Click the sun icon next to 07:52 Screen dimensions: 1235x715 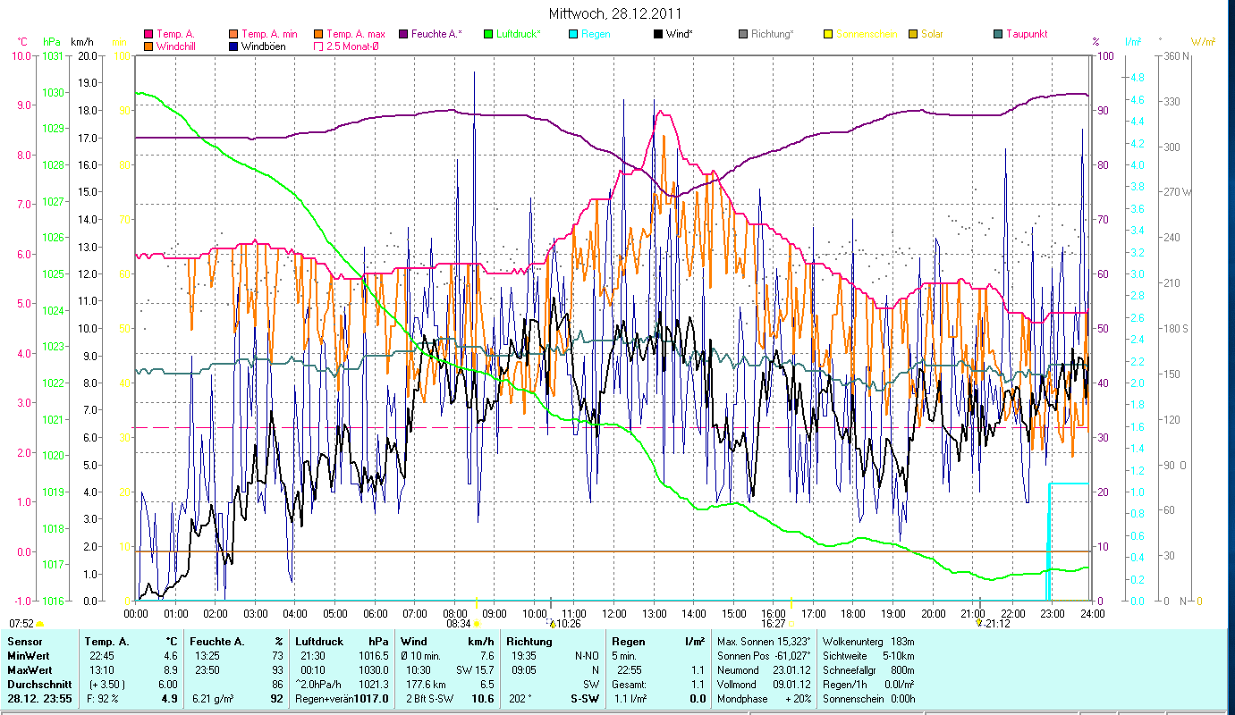[40, 623]
